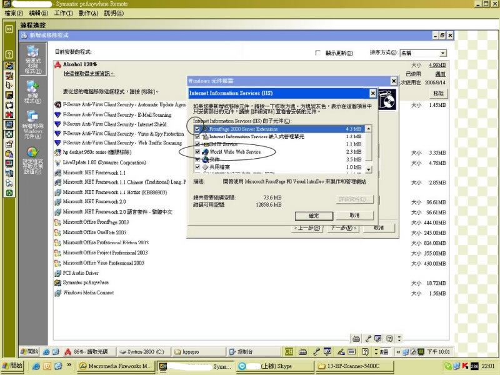Select 變更或移除程式 in the sidebar
Screen dimensions: 500x375
click(33, 59)
